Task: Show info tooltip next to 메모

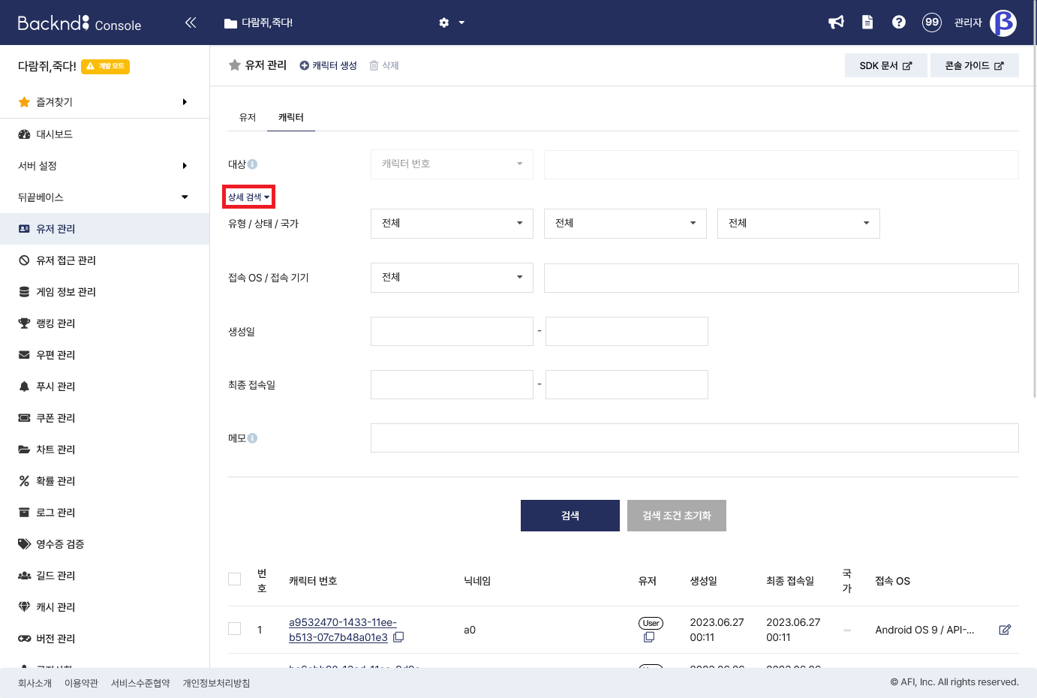Action: (x=253, y=438)
